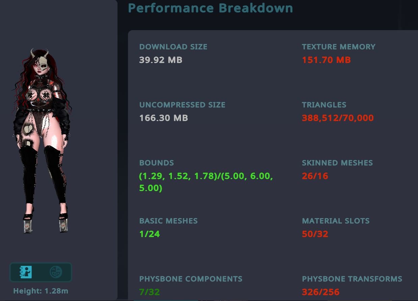418x301 pixels.
Task: Select the Basic Meshes stat label
Action: pos(168,221)
